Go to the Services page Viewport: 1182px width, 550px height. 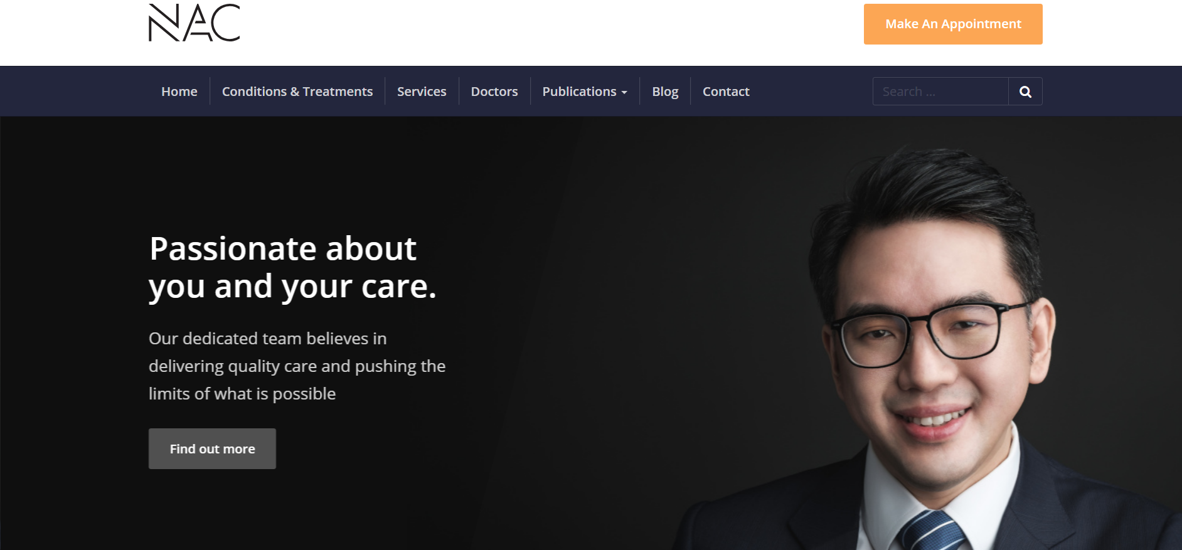tap(422, 92)
